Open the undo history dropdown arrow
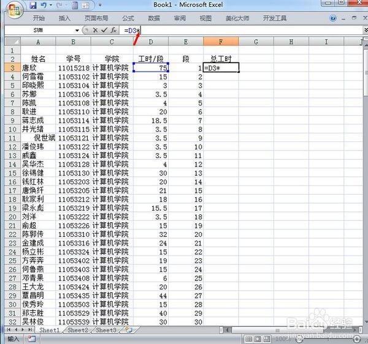368x344 pixels. pos(51,5)
